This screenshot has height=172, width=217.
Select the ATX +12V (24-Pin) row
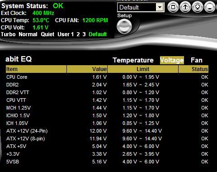[107, 131]
